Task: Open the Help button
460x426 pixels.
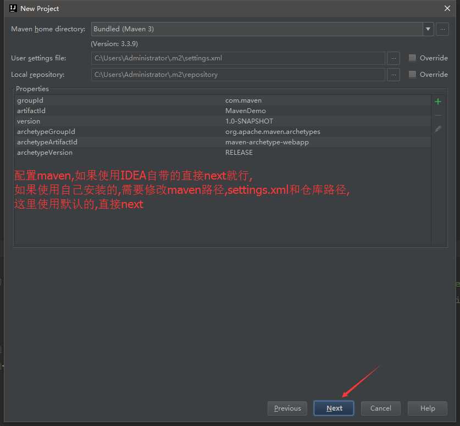Action: tap(428, 408)
